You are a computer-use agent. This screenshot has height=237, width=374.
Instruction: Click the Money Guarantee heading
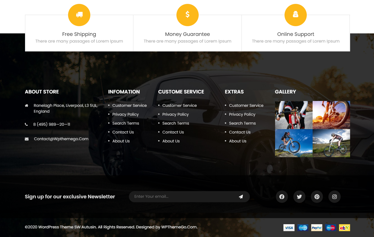click(x=188, y=34)
